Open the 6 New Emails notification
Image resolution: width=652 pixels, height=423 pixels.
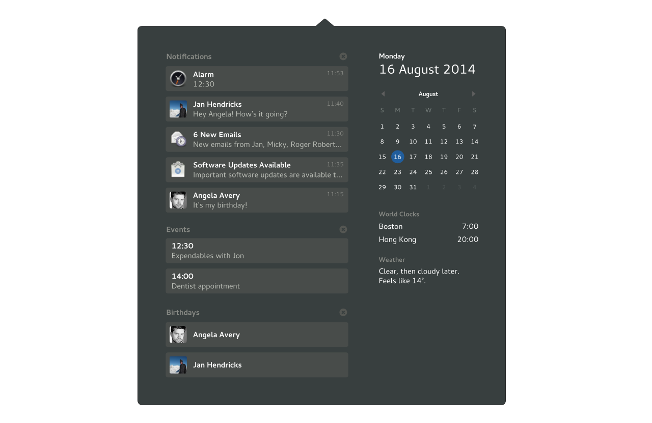257,139
